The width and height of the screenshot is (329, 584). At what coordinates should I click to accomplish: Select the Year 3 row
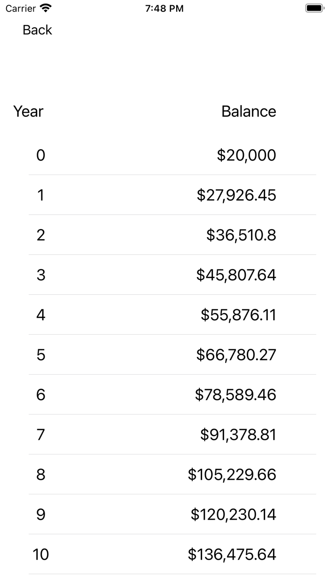pos(40,275)
